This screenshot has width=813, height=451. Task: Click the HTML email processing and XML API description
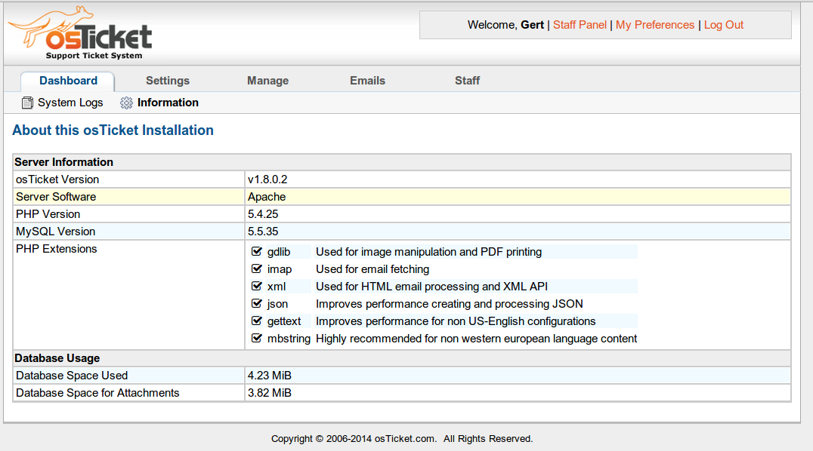pyautogui.click(x=431, y=287)
